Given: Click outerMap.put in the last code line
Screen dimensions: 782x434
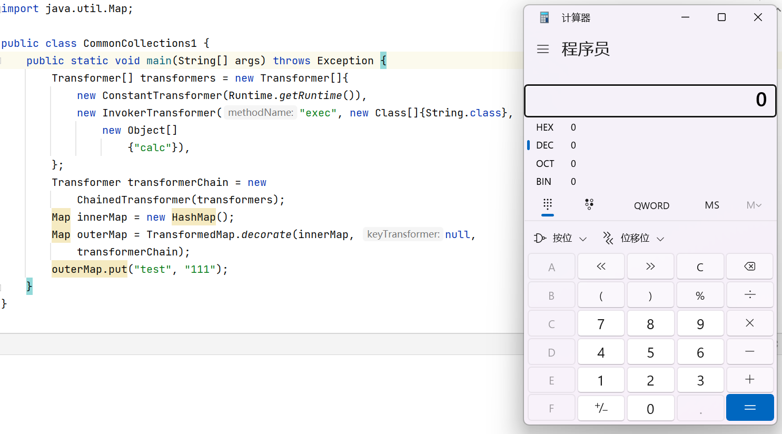Looking at the screenshot, I should [x=90, y=269].
